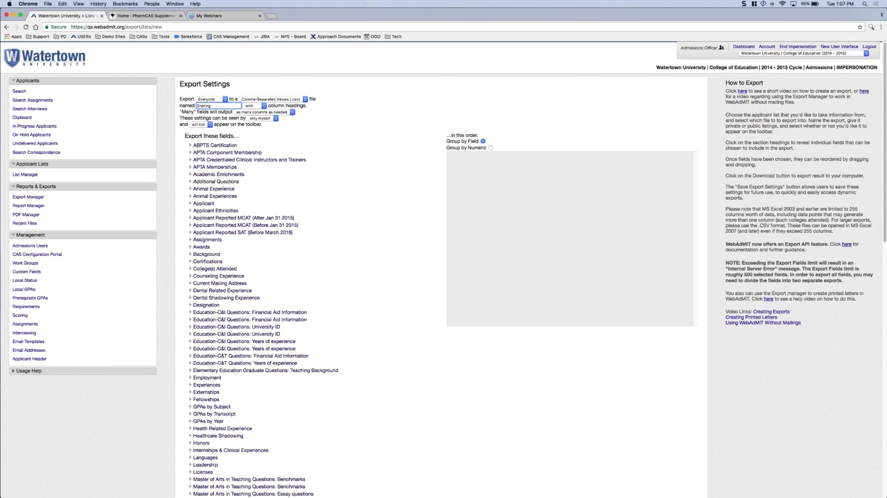
Task: Click the browser home icon
Action: tap(35, 27)
